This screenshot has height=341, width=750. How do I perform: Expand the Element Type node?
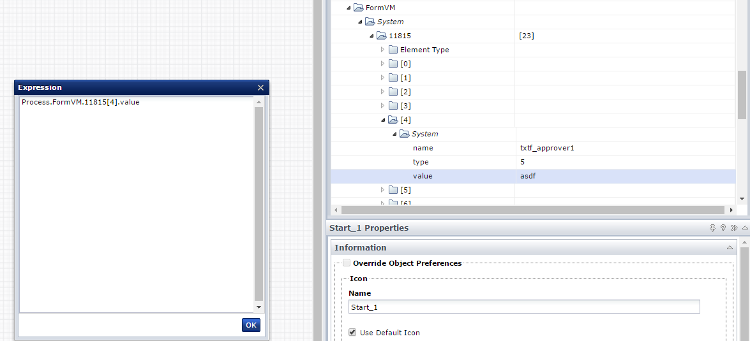point(382,50)
